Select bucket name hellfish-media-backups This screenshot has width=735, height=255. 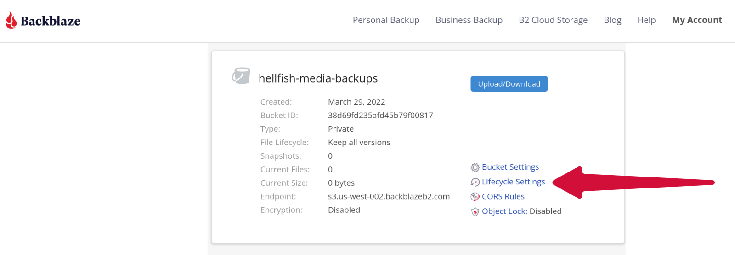(318, 78)
